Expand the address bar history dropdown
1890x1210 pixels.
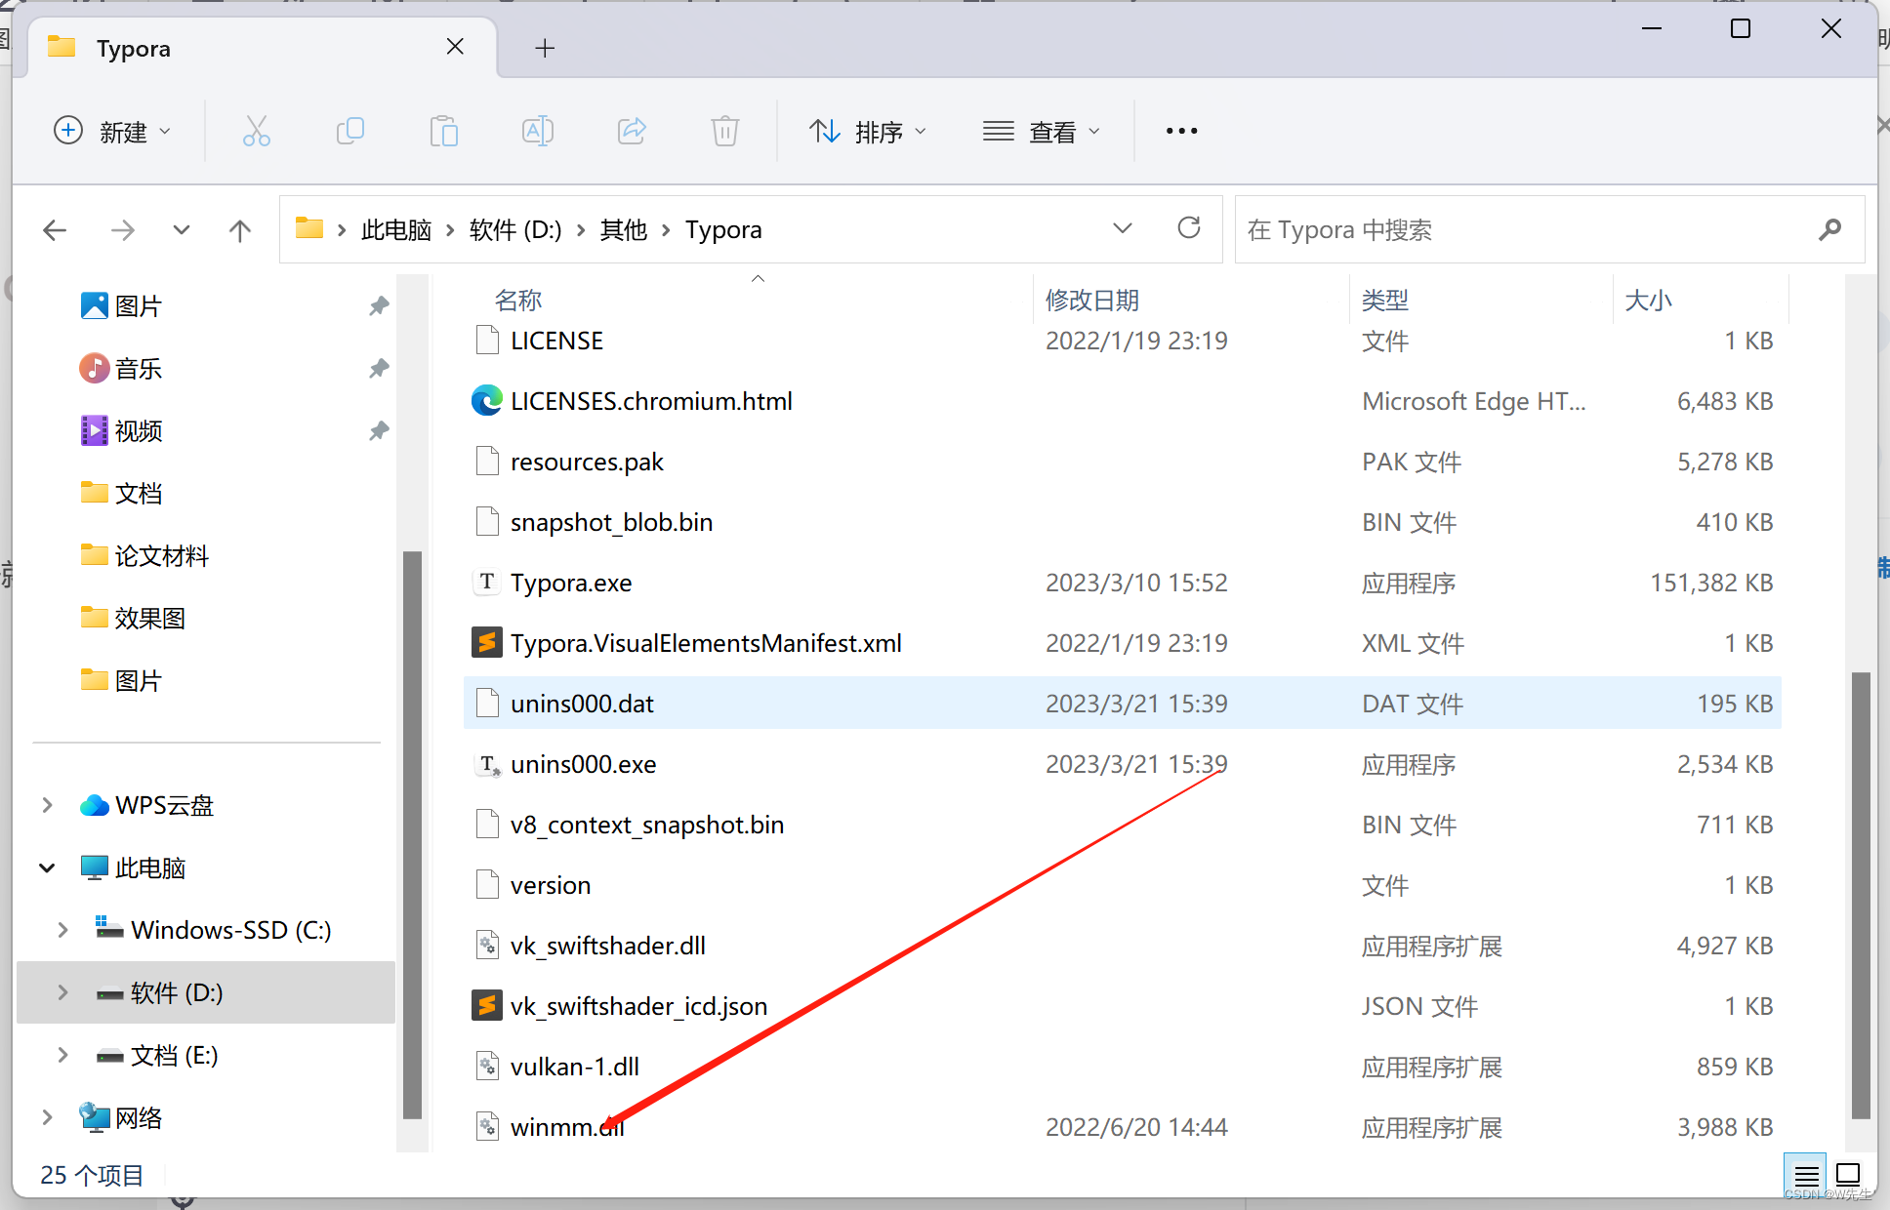tap(1123, 228)
